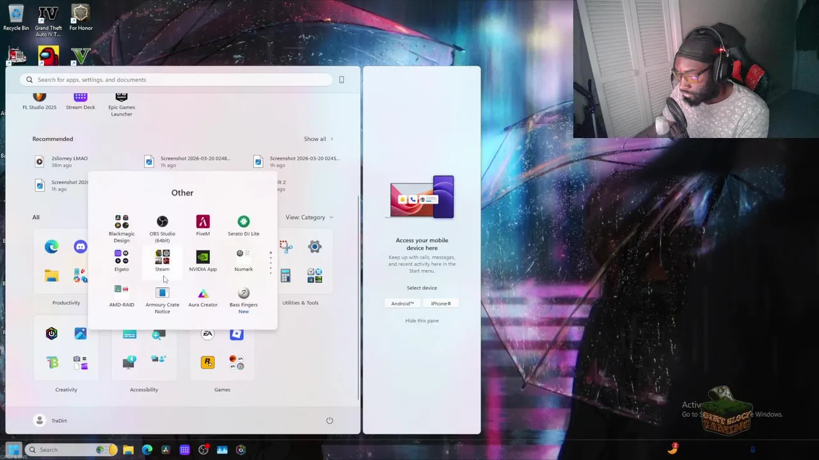The width and height of the screenshot is (819, 460).
Task: Click the Windows Start button on taskbar
Action: (x=13, y=450)
